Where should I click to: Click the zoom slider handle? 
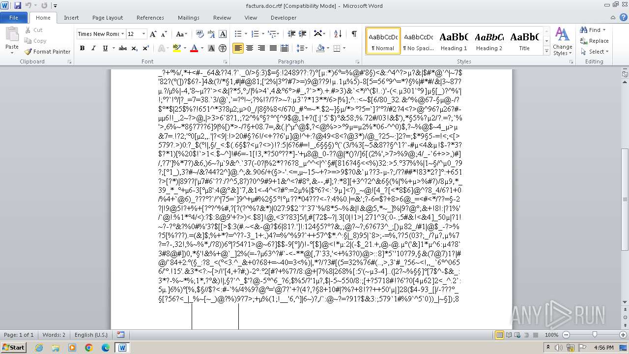click(x=595, y=335)
